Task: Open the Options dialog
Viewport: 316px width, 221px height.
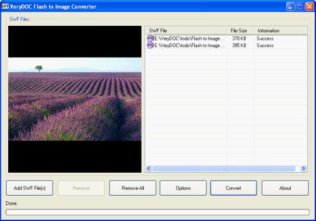Action: click(183, 188)
